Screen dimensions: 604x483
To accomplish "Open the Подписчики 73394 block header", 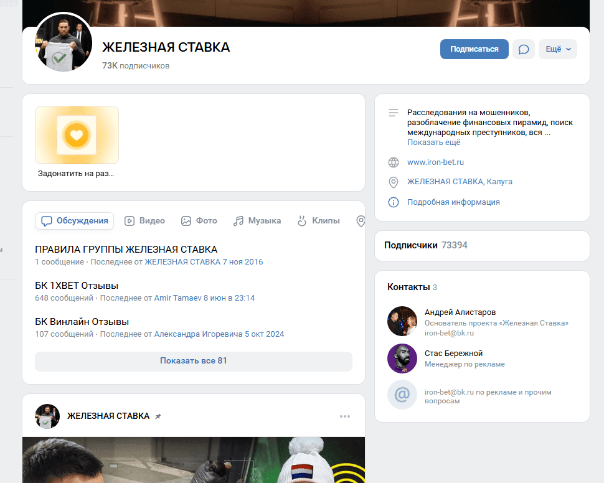I will (426, 245).
